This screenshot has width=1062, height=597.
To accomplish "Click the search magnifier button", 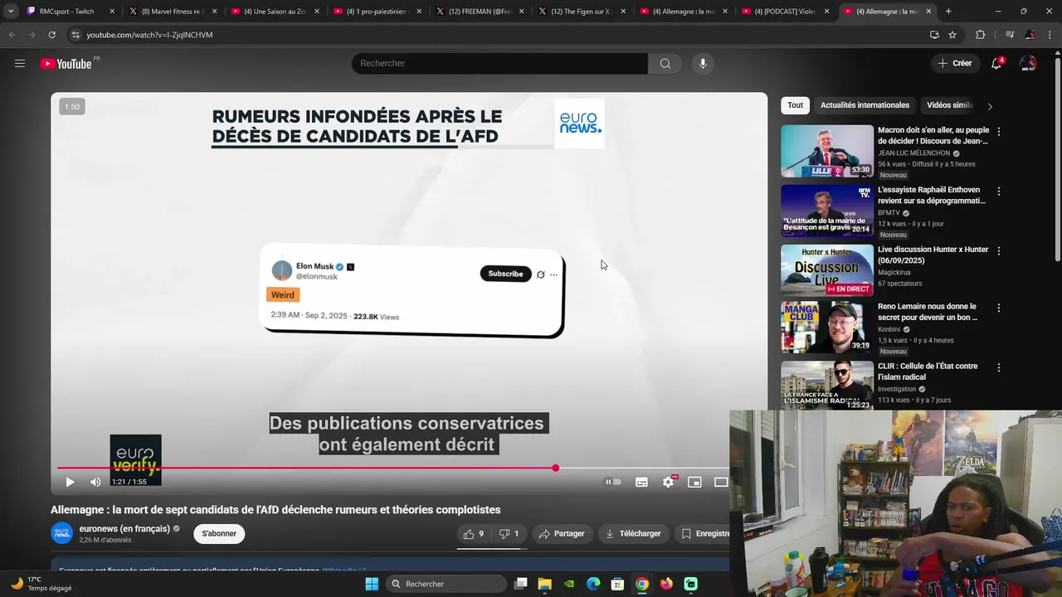I will (x=665, y=64).
